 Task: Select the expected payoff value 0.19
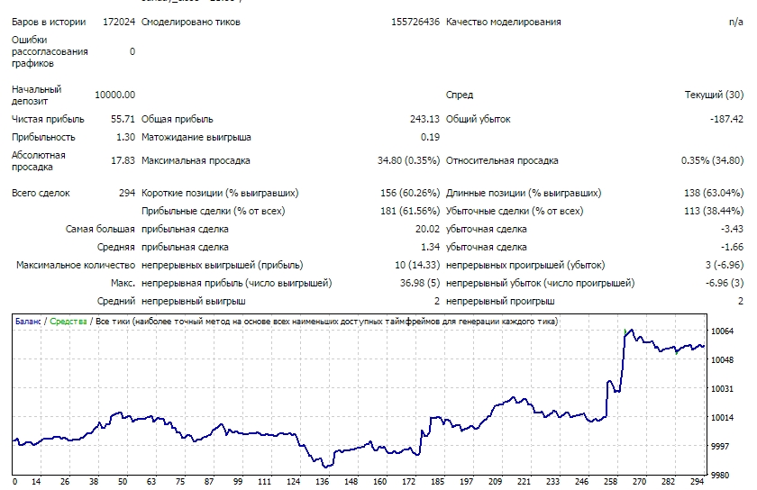(430, 138)
